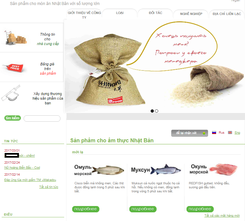Open the Giới thiệu về công ty tab
The image size is (245, 221).
[84, 14]
